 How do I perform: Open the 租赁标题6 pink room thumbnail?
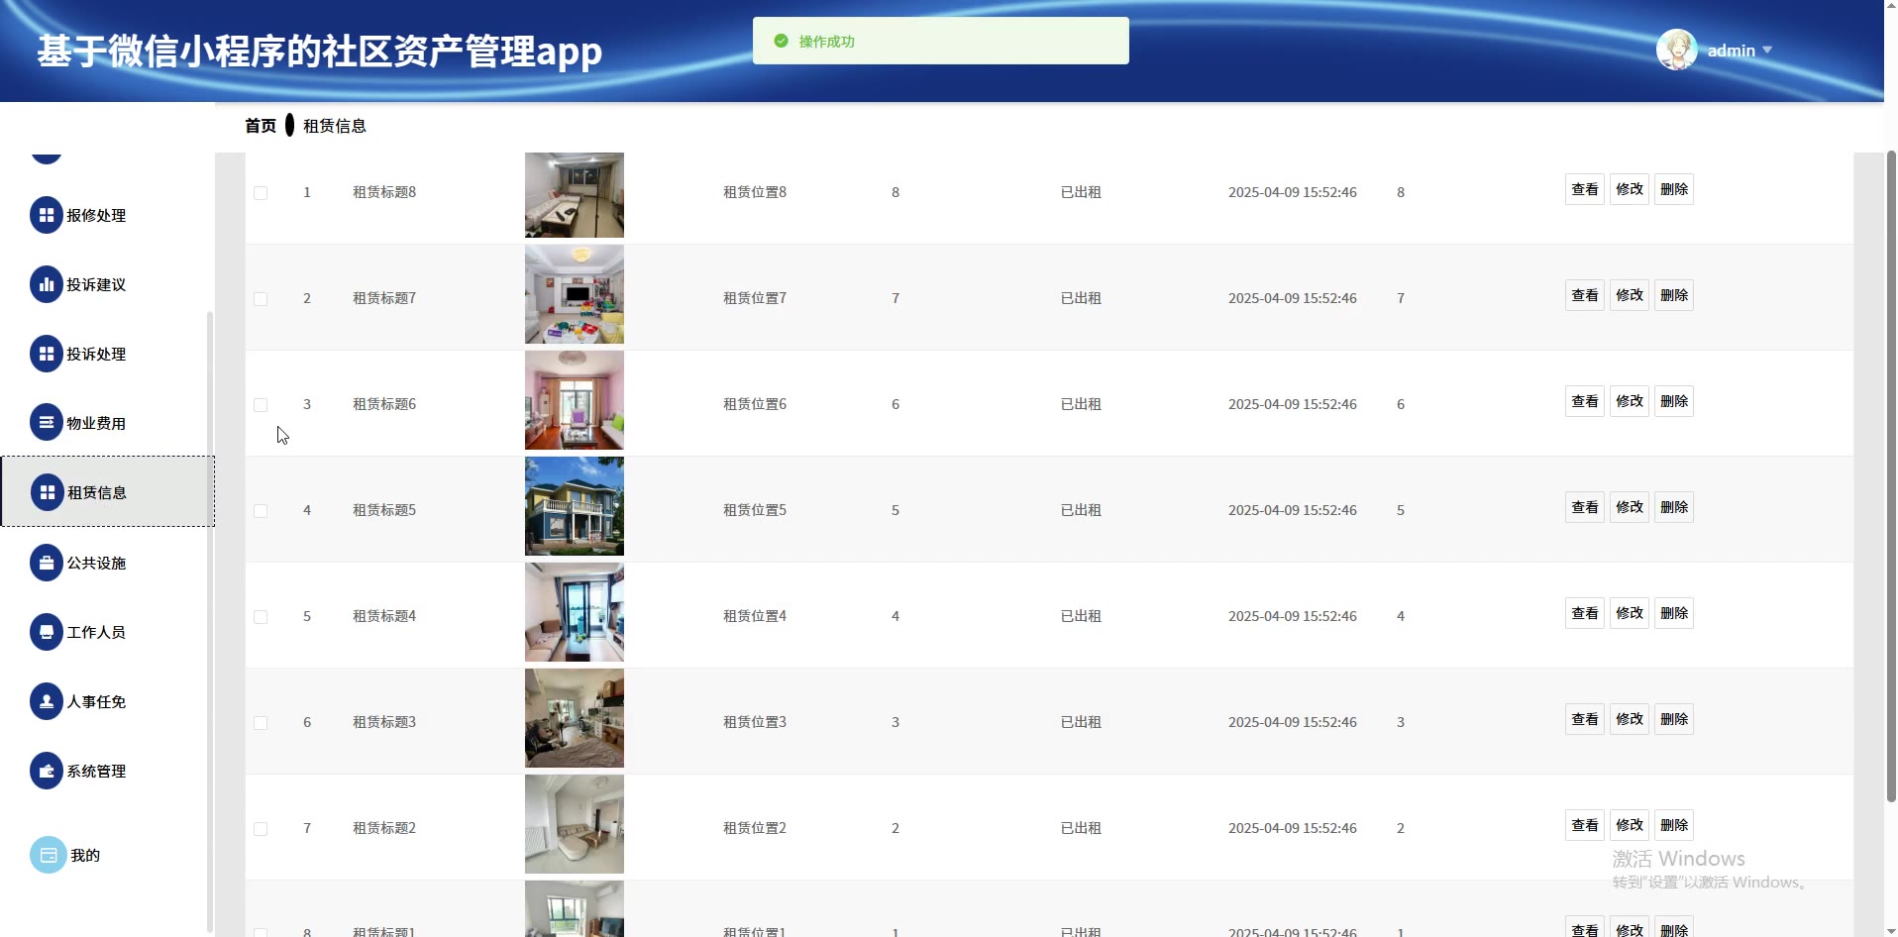tap(575, 400)
